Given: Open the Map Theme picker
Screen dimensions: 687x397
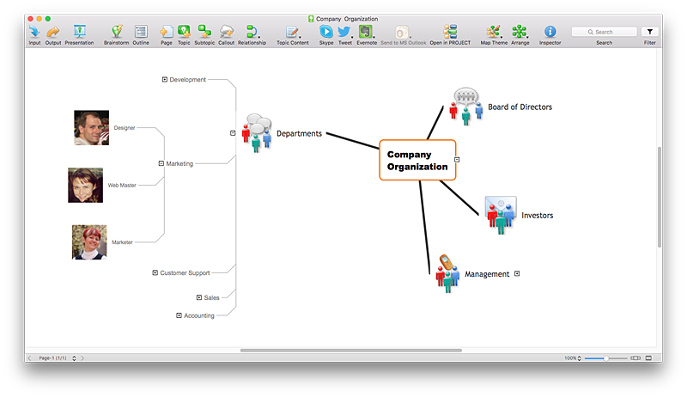Looking at the screenshot, I should click(492, 32).
